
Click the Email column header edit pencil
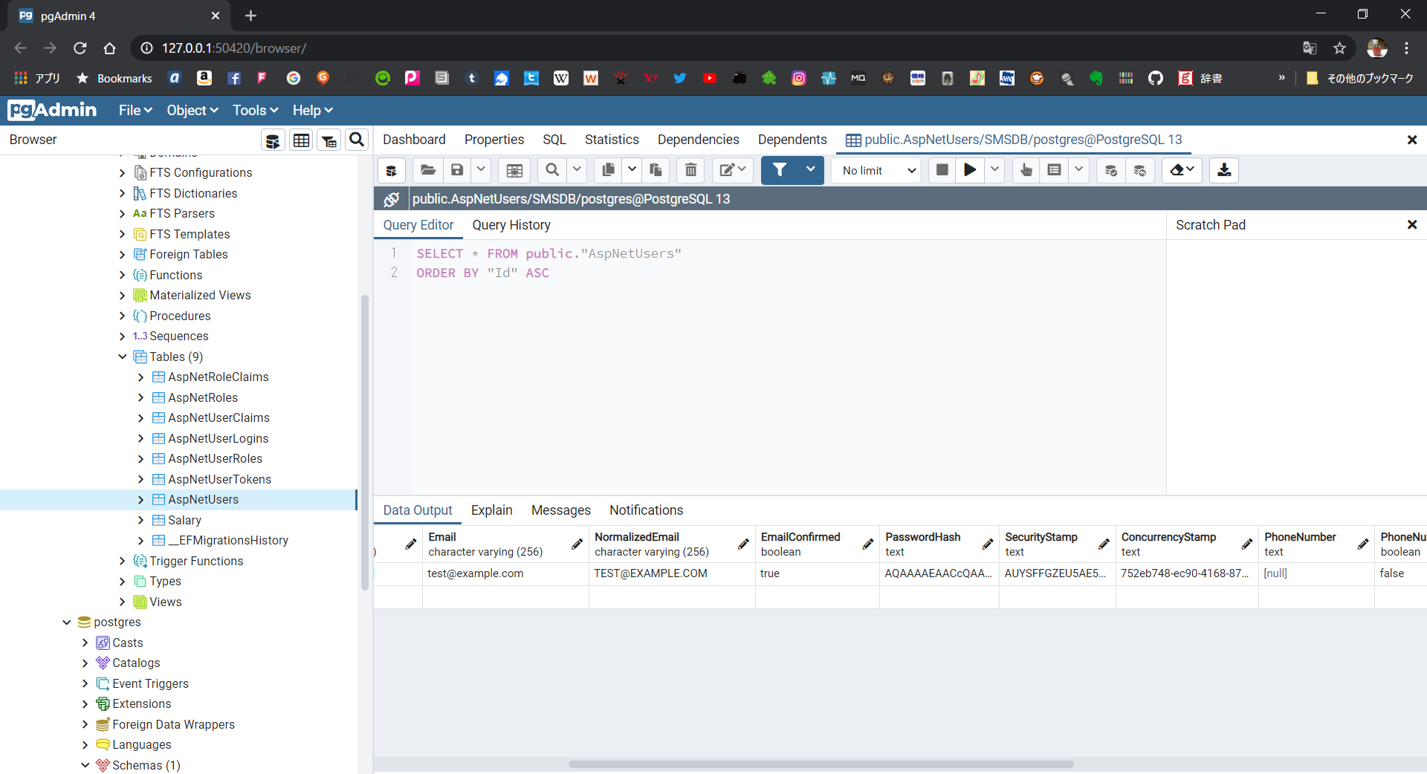[x=577, y=544]
